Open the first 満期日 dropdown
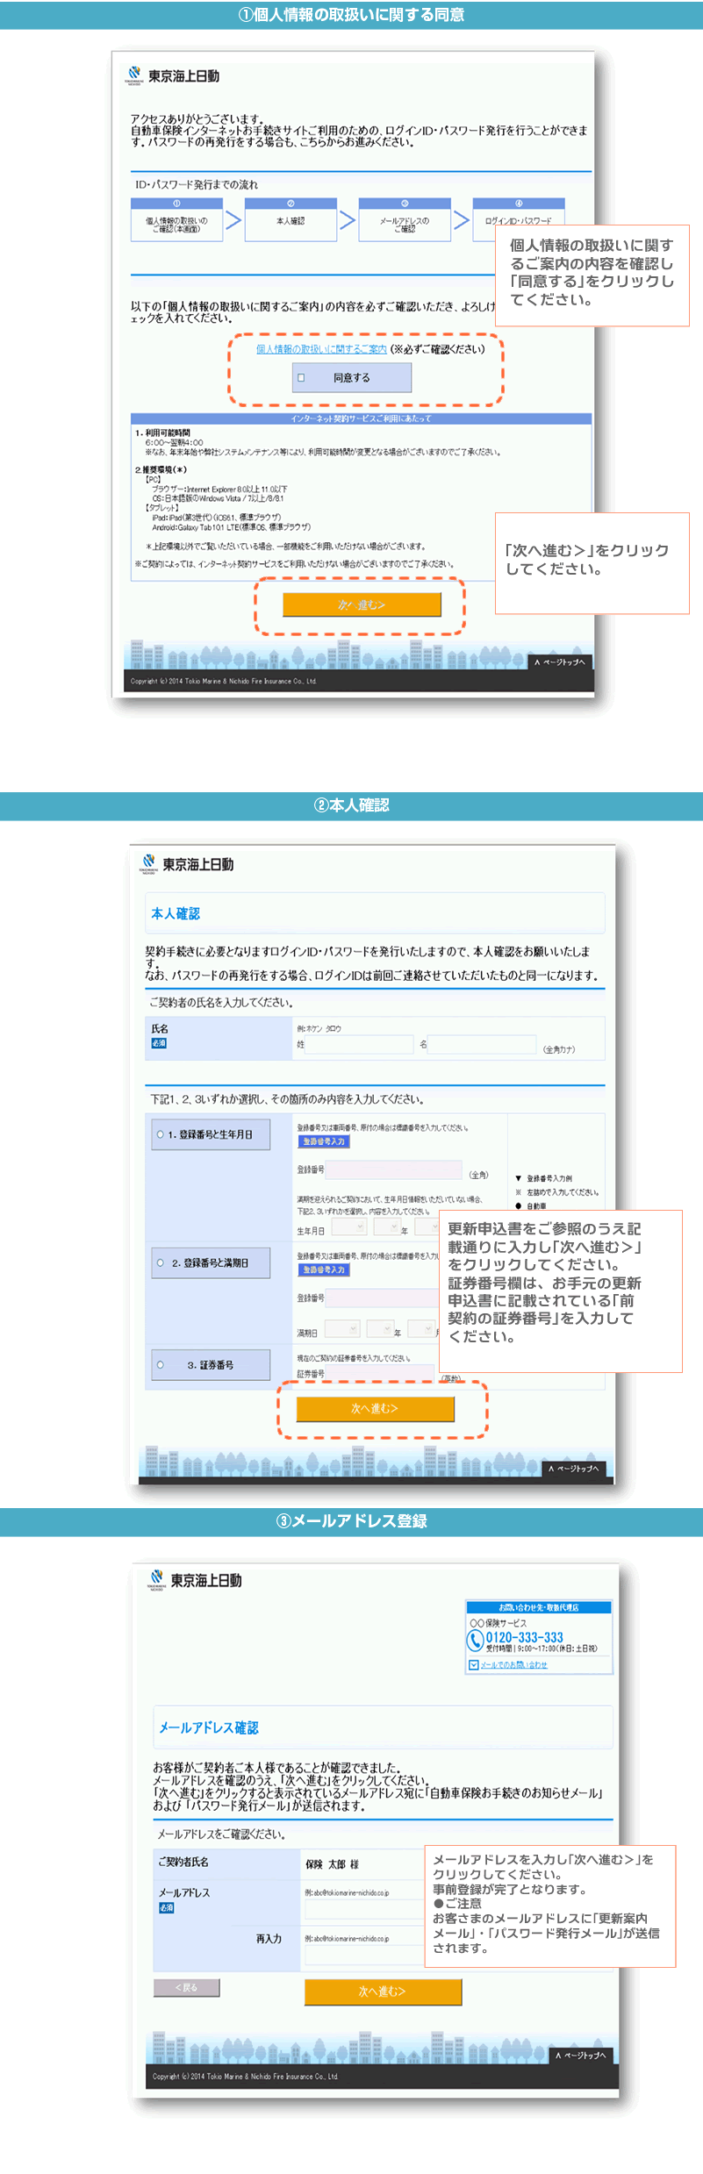The width and height of the screenshot is (703, 2174). [x=342, y=1329]
